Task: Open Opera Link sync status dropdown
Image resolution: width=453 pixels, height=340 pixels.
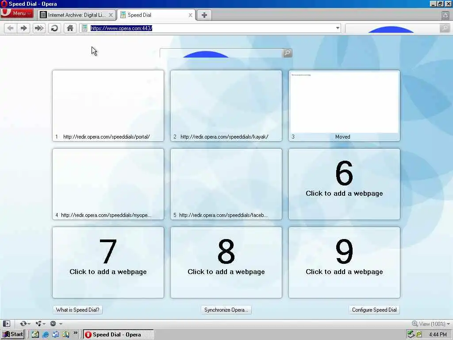Action: [x=25, y=324]
